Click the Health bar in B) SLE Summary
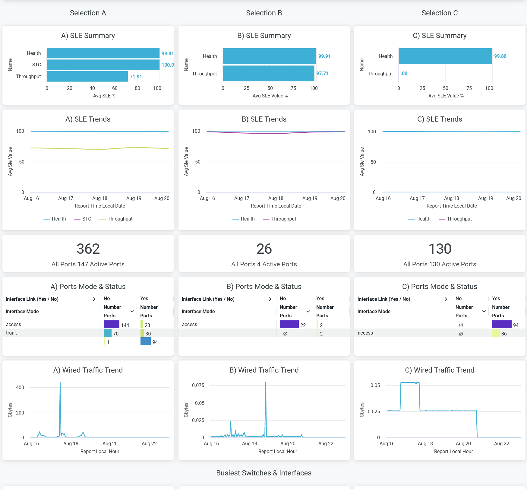Image resolution: width=527 pixels, height=489 pixels. (270, 56)
